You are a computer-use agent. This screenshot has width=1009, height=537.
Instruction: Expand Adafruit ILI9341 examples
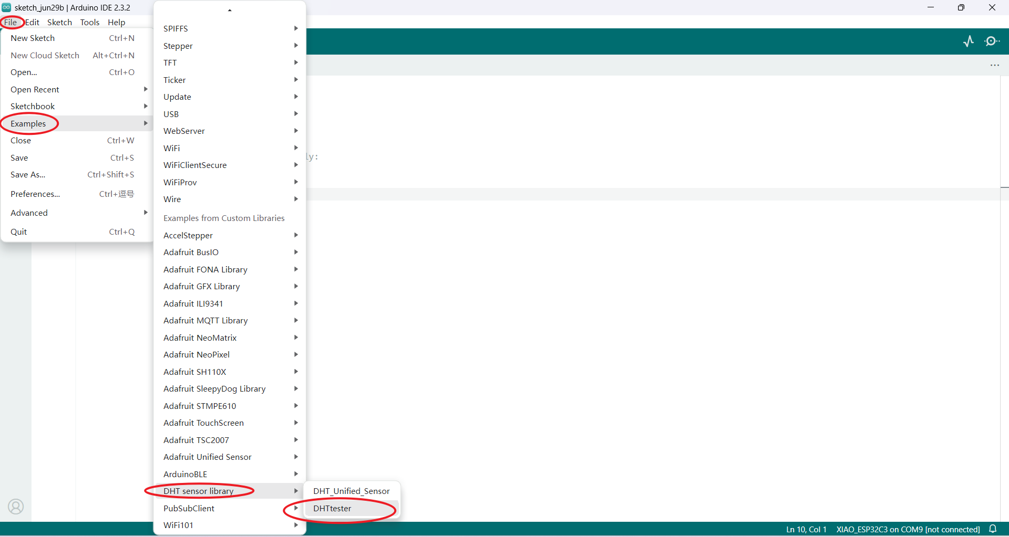tap(230, 303)
